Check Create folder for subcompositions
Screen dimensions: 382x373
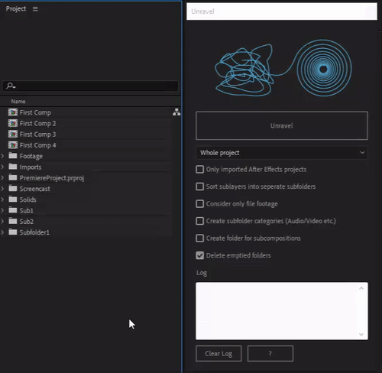point(200,238)
